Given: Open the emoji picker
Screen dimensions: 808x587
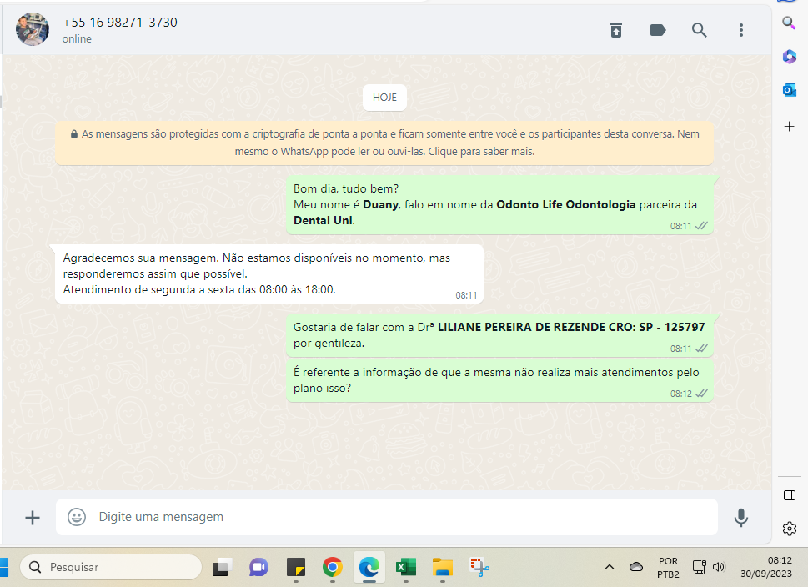Looking at the screenshot, I should pyautogui.click(x=77, y=517).
